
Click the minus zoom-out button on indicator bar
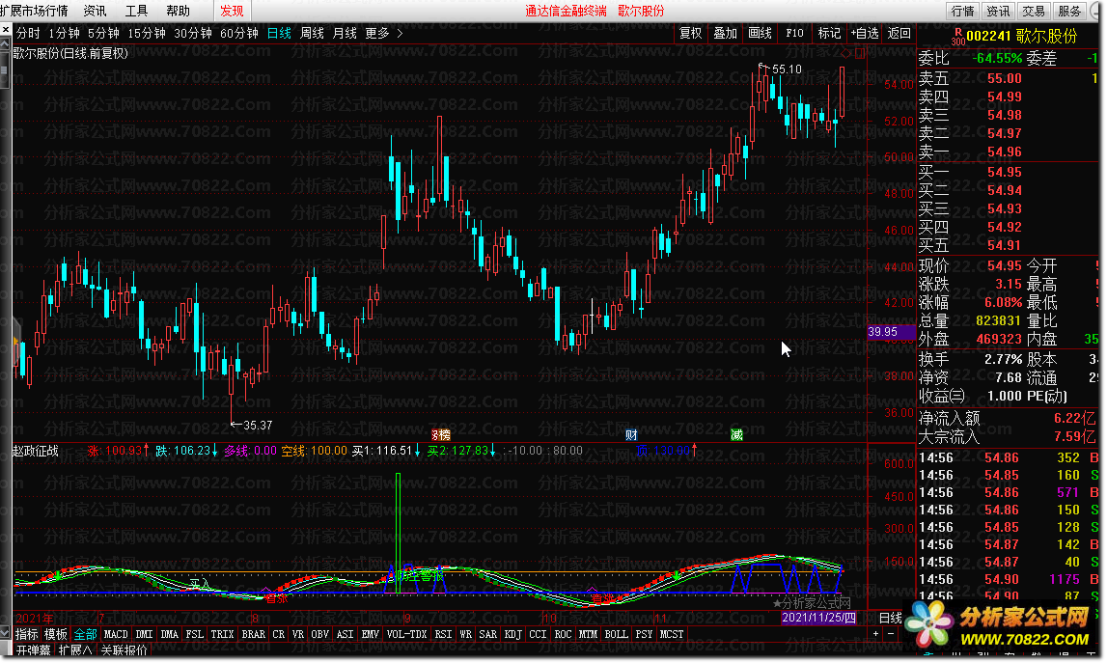pyautogui.click(x=890, y=634)
